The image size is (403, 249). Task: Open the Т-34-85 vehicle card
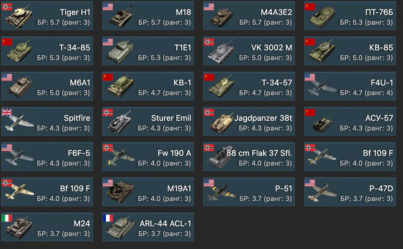(47, 51)
